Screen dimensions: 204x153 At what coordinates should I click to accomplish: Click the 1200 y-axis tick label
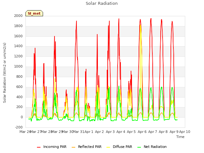point(18,56)
